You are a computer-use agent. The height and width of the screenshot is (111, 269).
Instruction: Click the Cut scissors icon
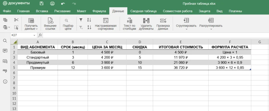coord(16,20)
